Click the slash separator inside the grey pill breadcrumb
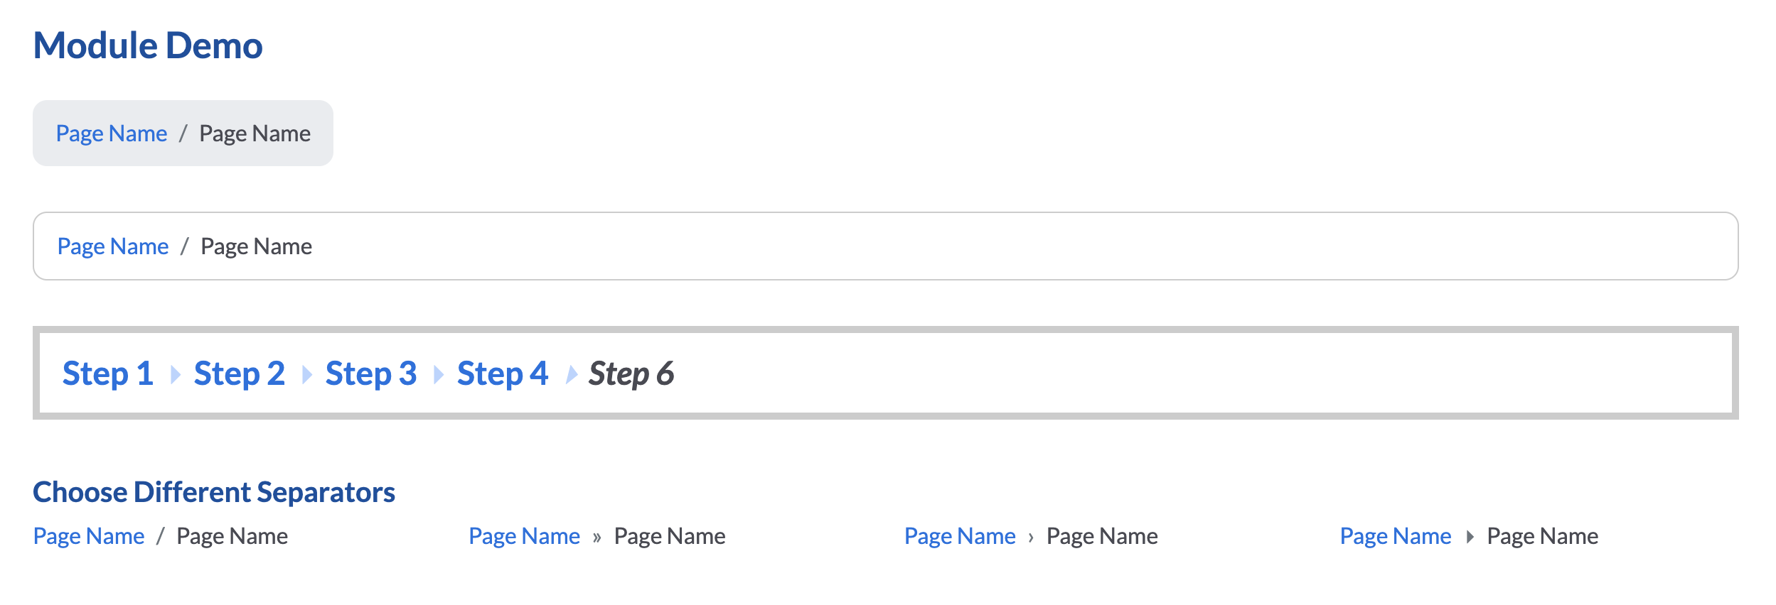This screenshot has width=1776, height=605. pos(183,133)
